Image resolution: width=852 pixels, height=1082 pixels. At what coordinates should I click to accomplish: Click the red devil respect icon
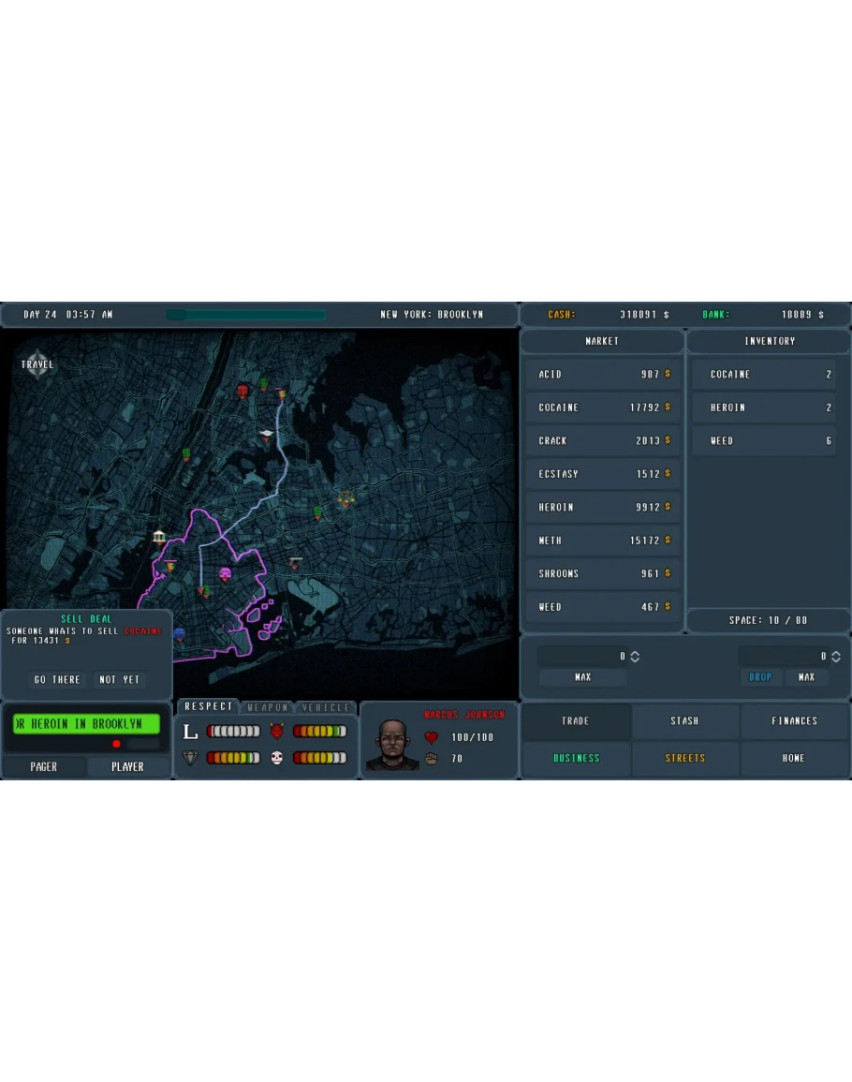coord(276,731)
